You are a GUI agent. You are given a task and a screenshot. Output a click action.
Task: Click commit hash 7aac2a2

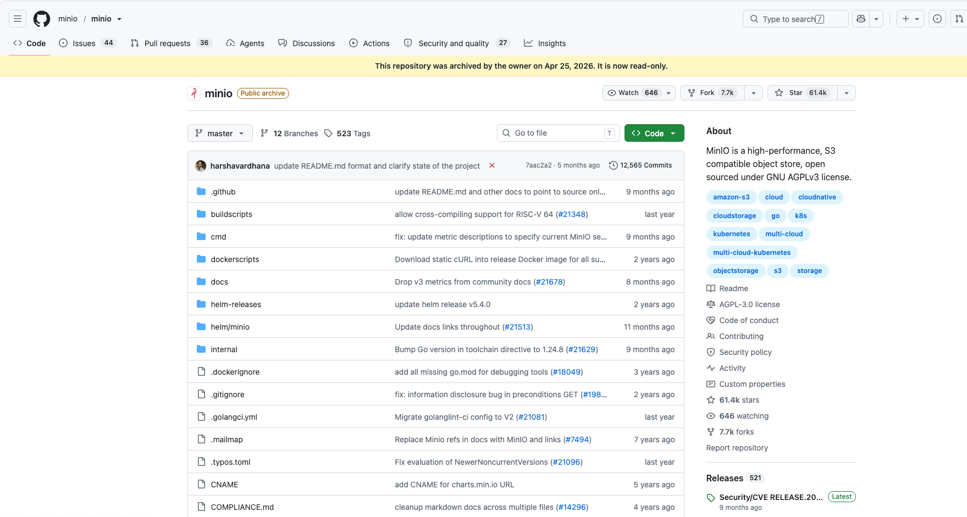538,165
